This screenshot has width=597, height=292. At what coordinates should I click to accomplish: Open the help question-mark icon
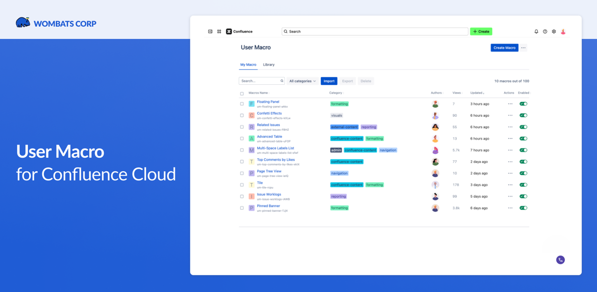pyautogui.click(x=545, y=32)
